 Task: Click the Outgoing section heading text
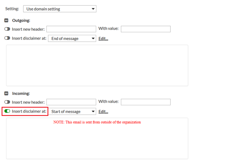pos(21,20)
